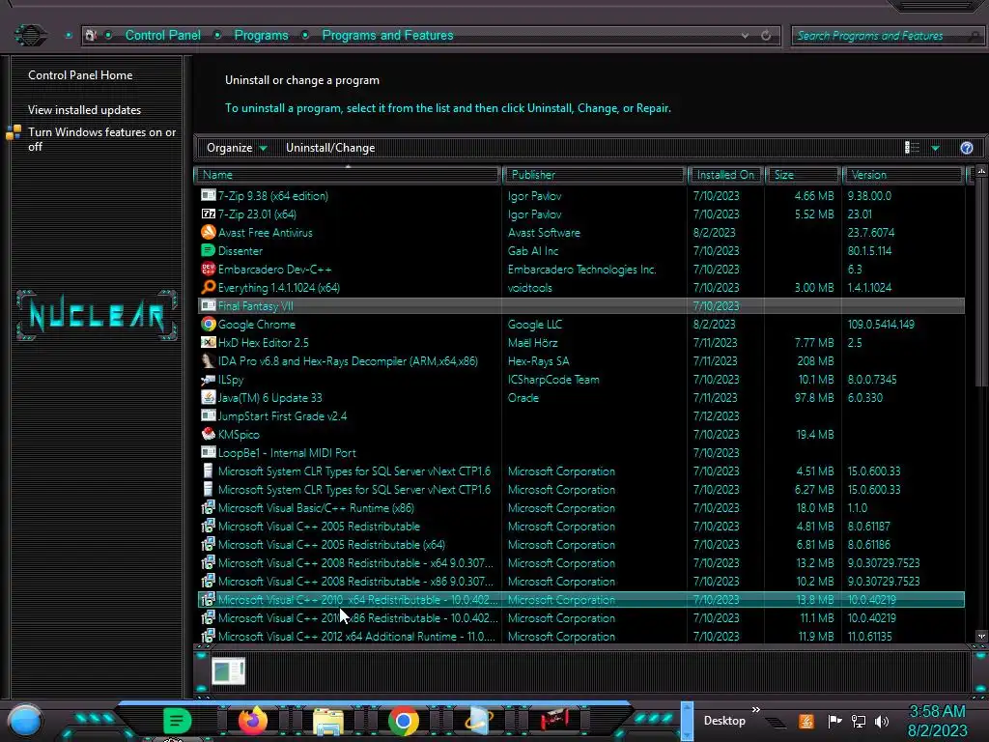Screen dimensions: 989x742
Task: Click Control Panel in the breadcrumb
Action: tap(162, 36)
